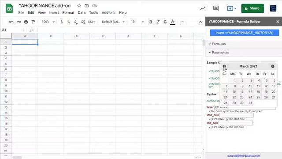Viewport: 282px width, 159px height.
Task: Open Google Sheets home icon
Action: (x=9, y=8)
